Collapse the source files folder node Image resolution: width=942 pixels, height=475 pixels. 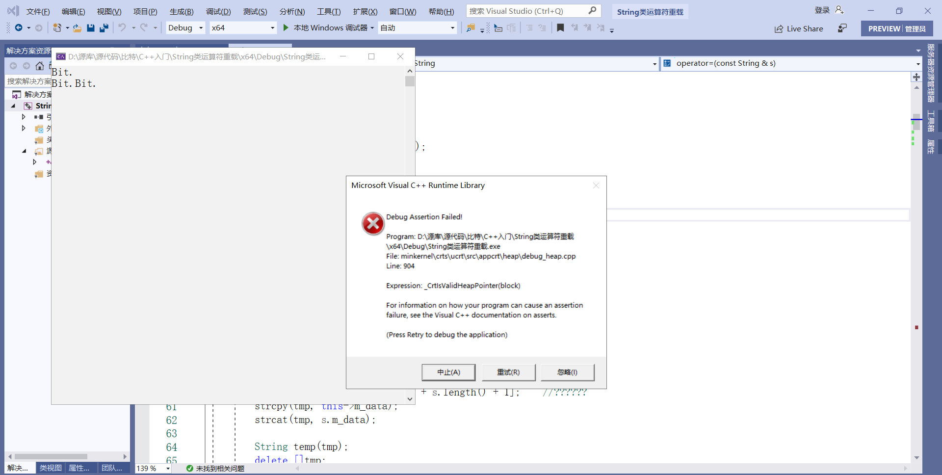(x=24, y=151)
